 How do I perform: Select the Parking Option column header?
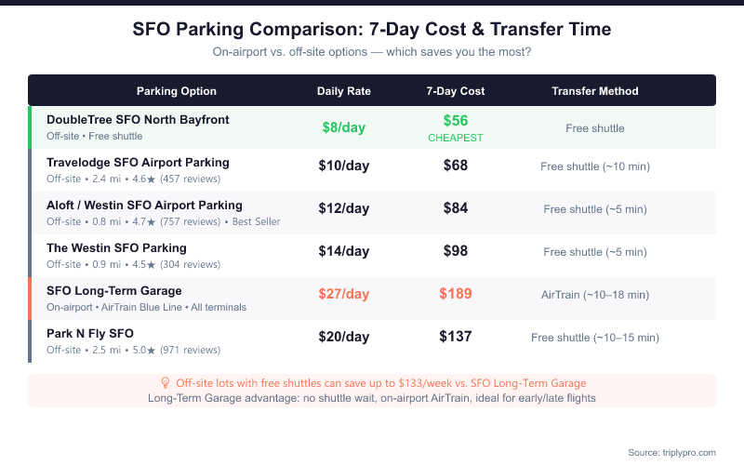pyautogui.click(x=177, y=91)
